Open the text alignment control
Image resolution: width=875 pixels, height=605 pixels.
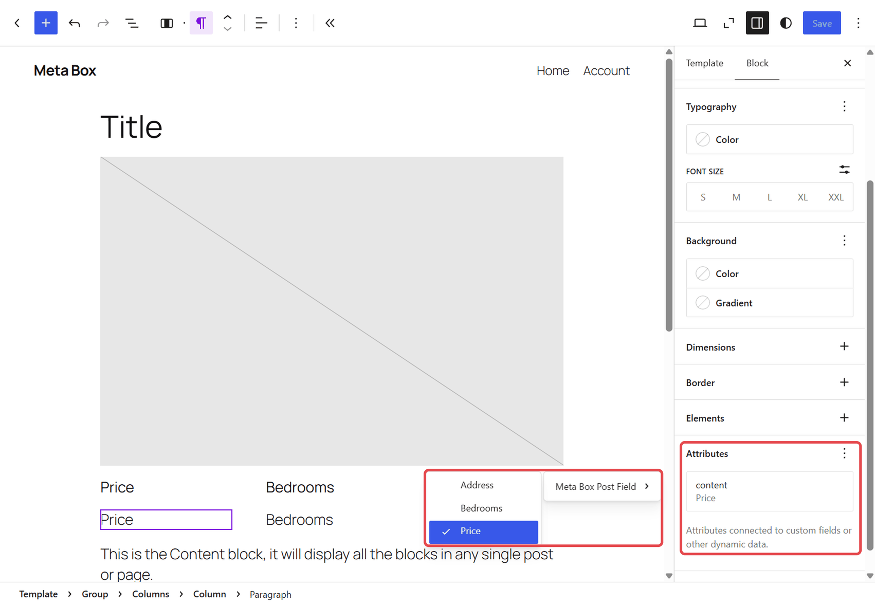point(261,23)
